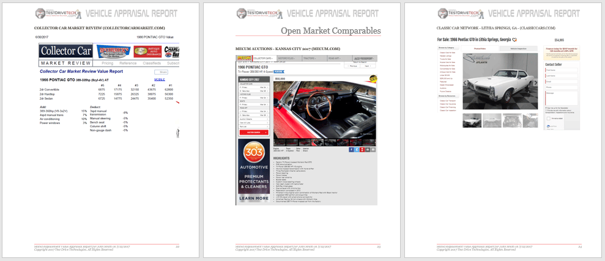
Task: Click the email icon on Mecum listing
Action: 373,150
